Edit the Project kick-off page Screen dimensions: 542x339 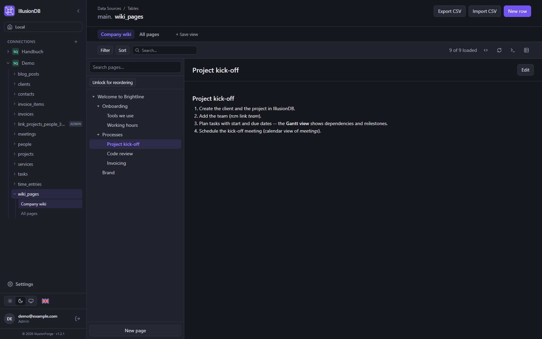(525, 70)
